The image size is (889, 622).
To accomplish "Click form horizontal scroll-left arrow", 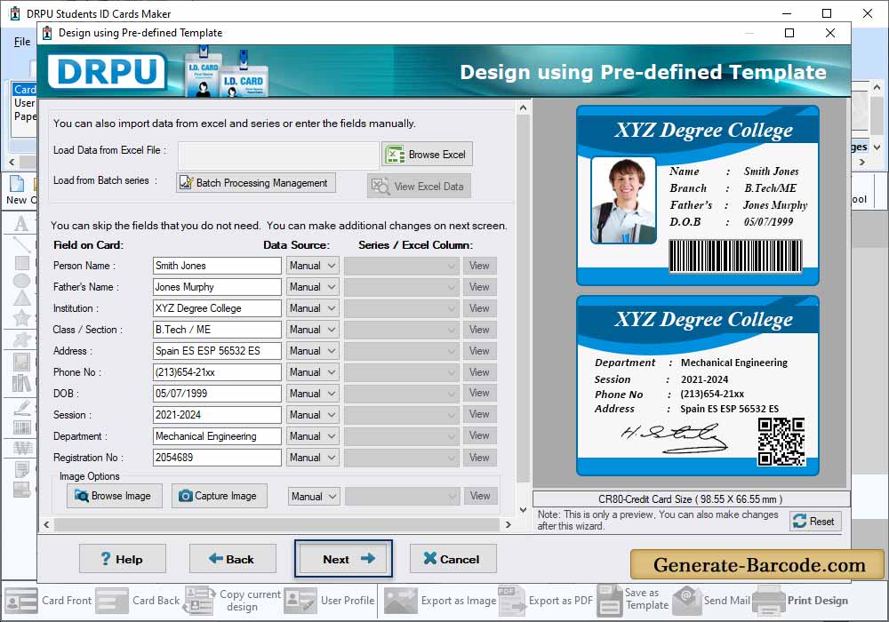I will 46,524.
